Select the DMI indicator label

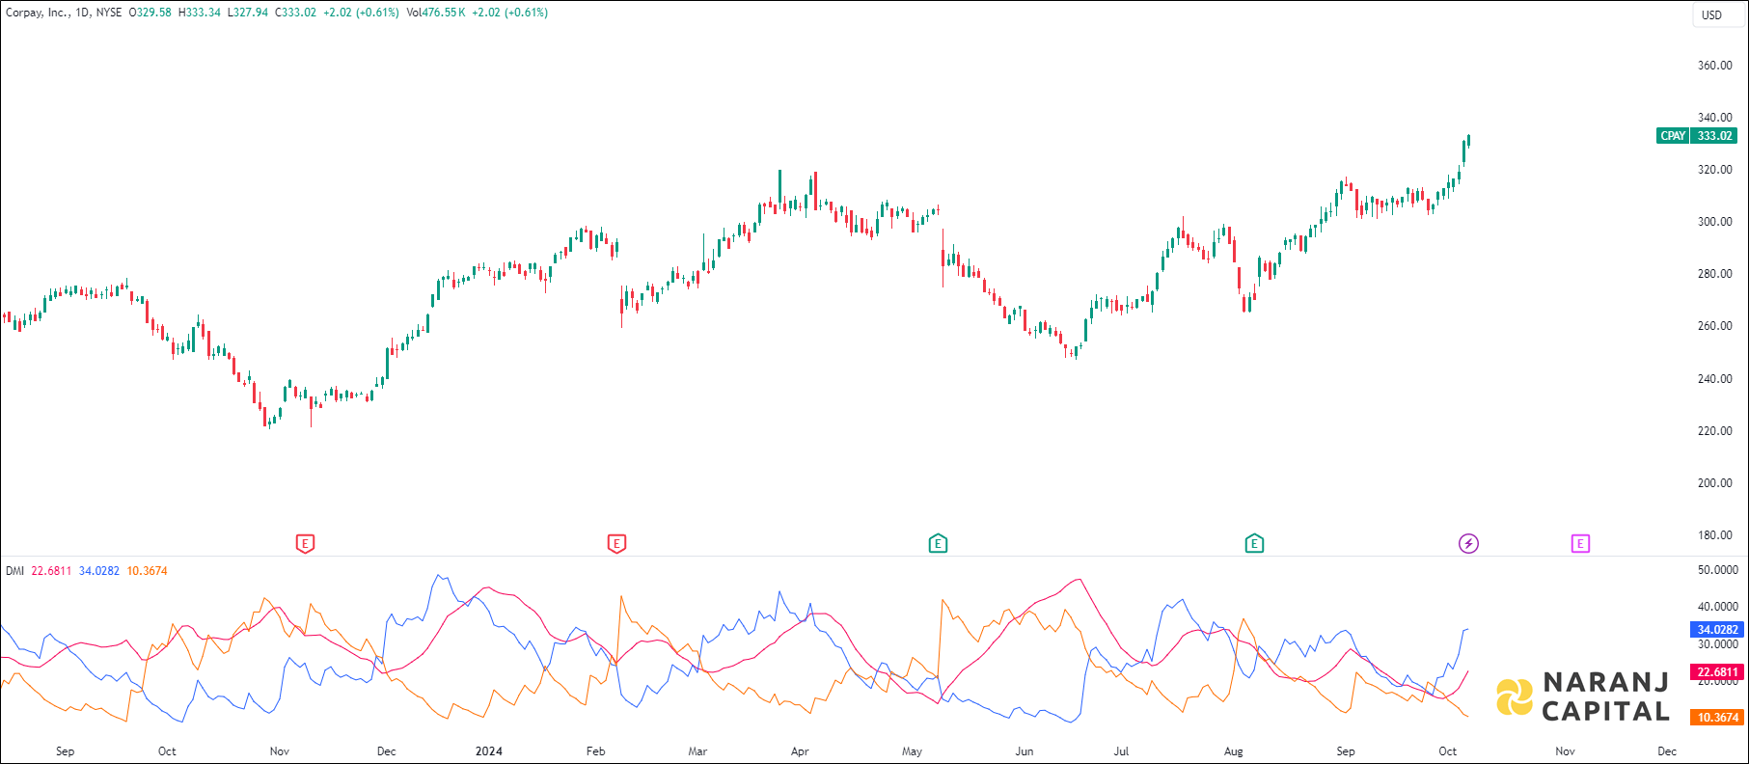tap(14, 571)
